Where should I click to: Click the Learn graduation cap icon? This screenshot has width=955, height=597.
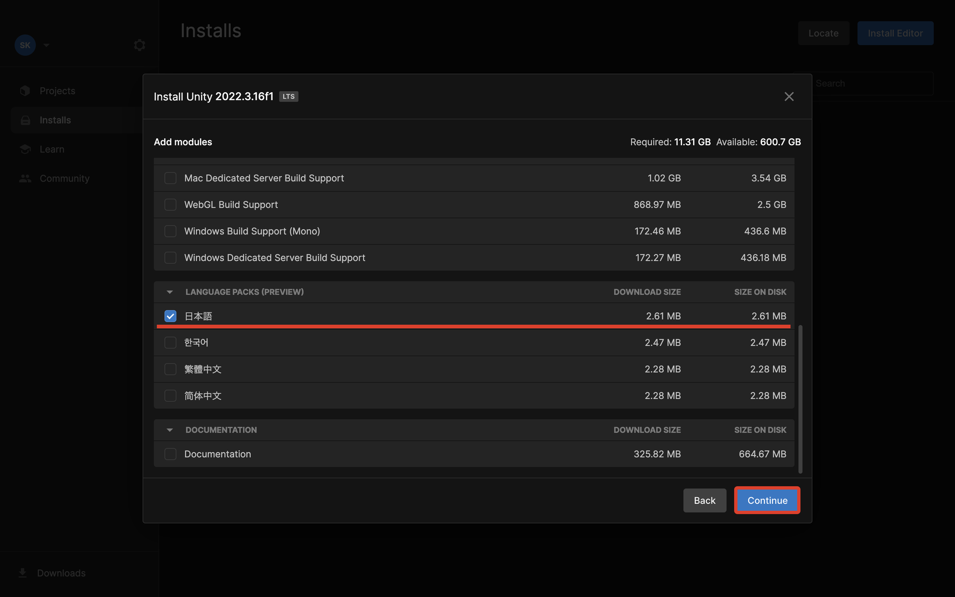click(25, 149)
